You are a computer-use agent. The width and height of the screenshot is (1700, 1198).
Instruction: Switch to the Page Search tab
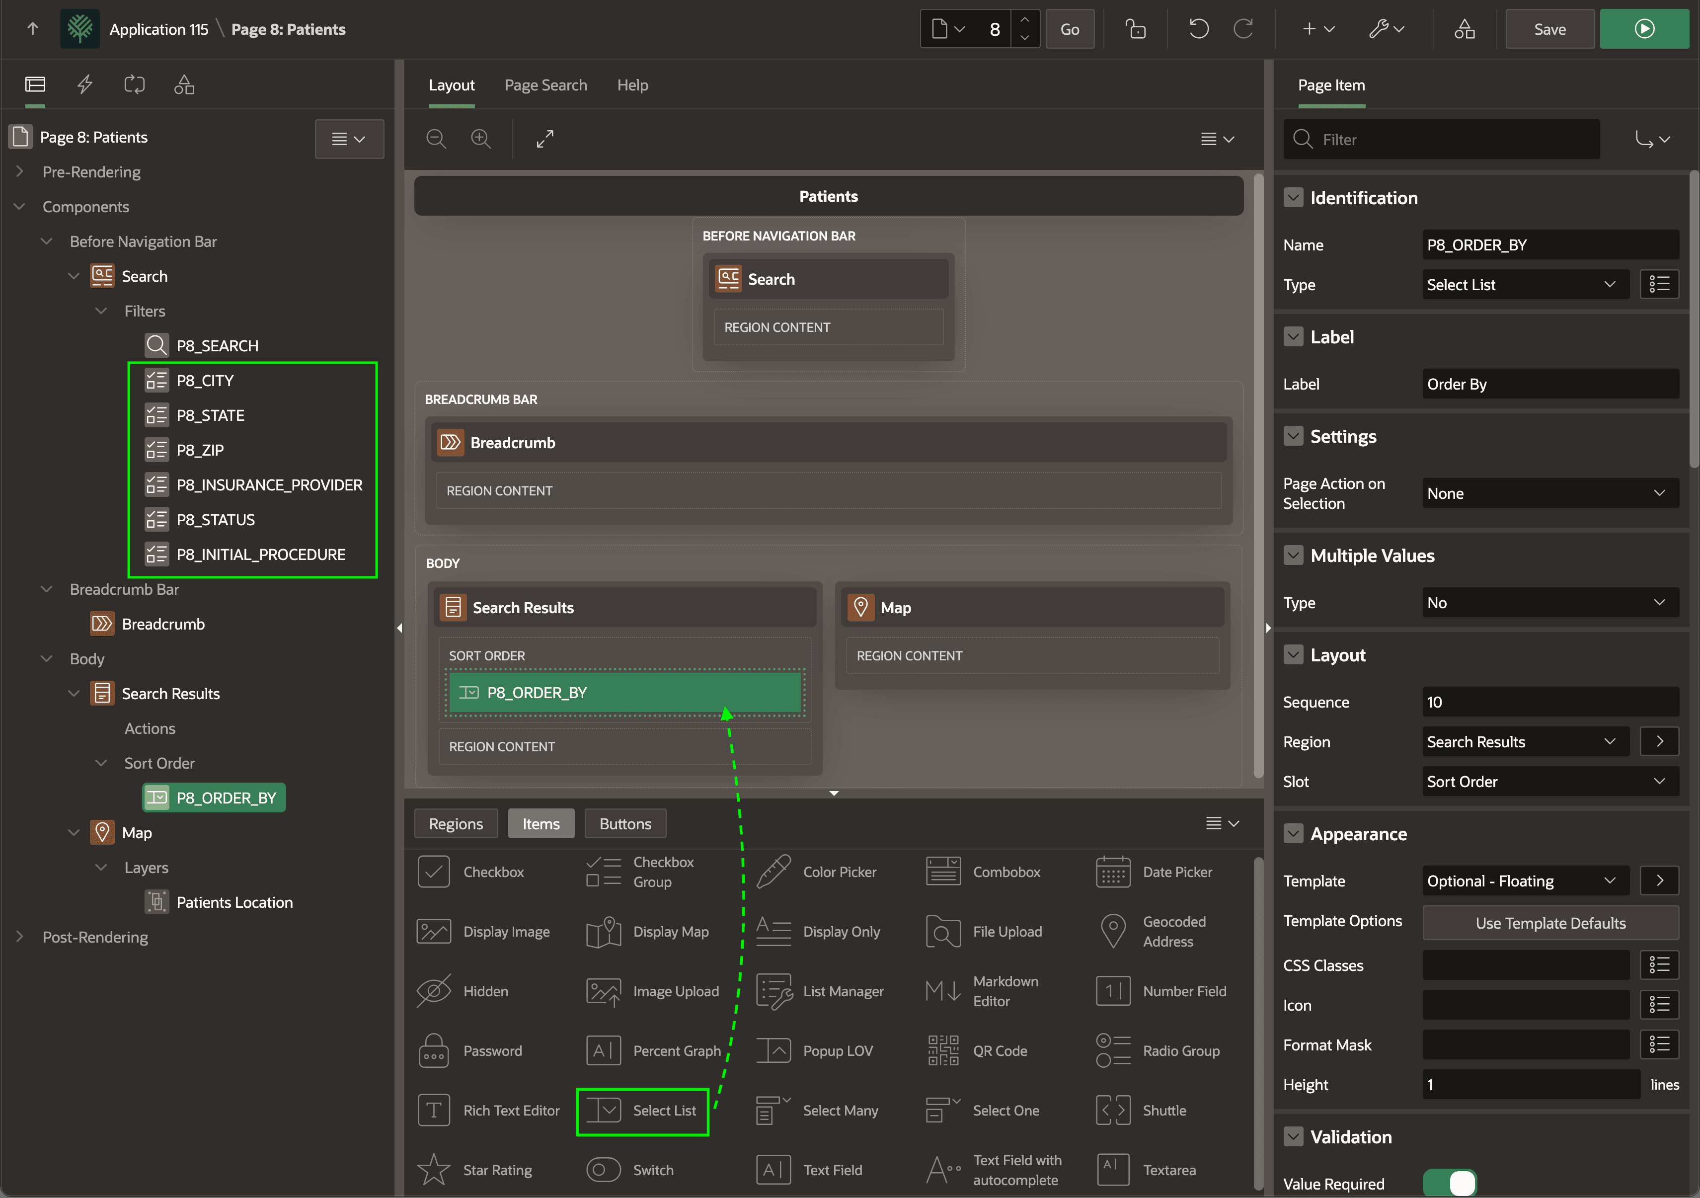pos(545,85)
